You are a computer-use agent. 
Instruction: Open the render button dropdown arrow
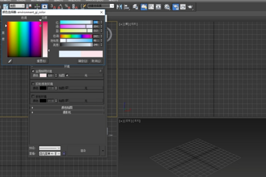pyautogui.click(x=103, y=150)
